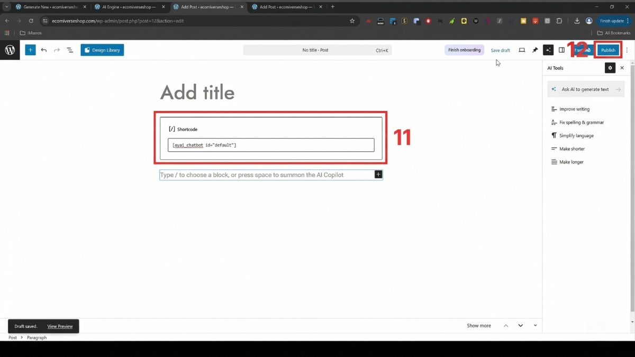Open AI Tools settings gear
The height and width of the screenshot is (357, 635).
pos(610,68)
